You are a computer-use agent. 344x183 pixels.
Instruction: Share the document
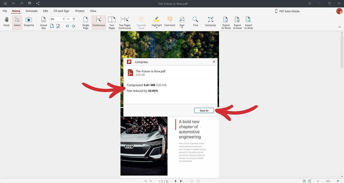coord(38,3)
